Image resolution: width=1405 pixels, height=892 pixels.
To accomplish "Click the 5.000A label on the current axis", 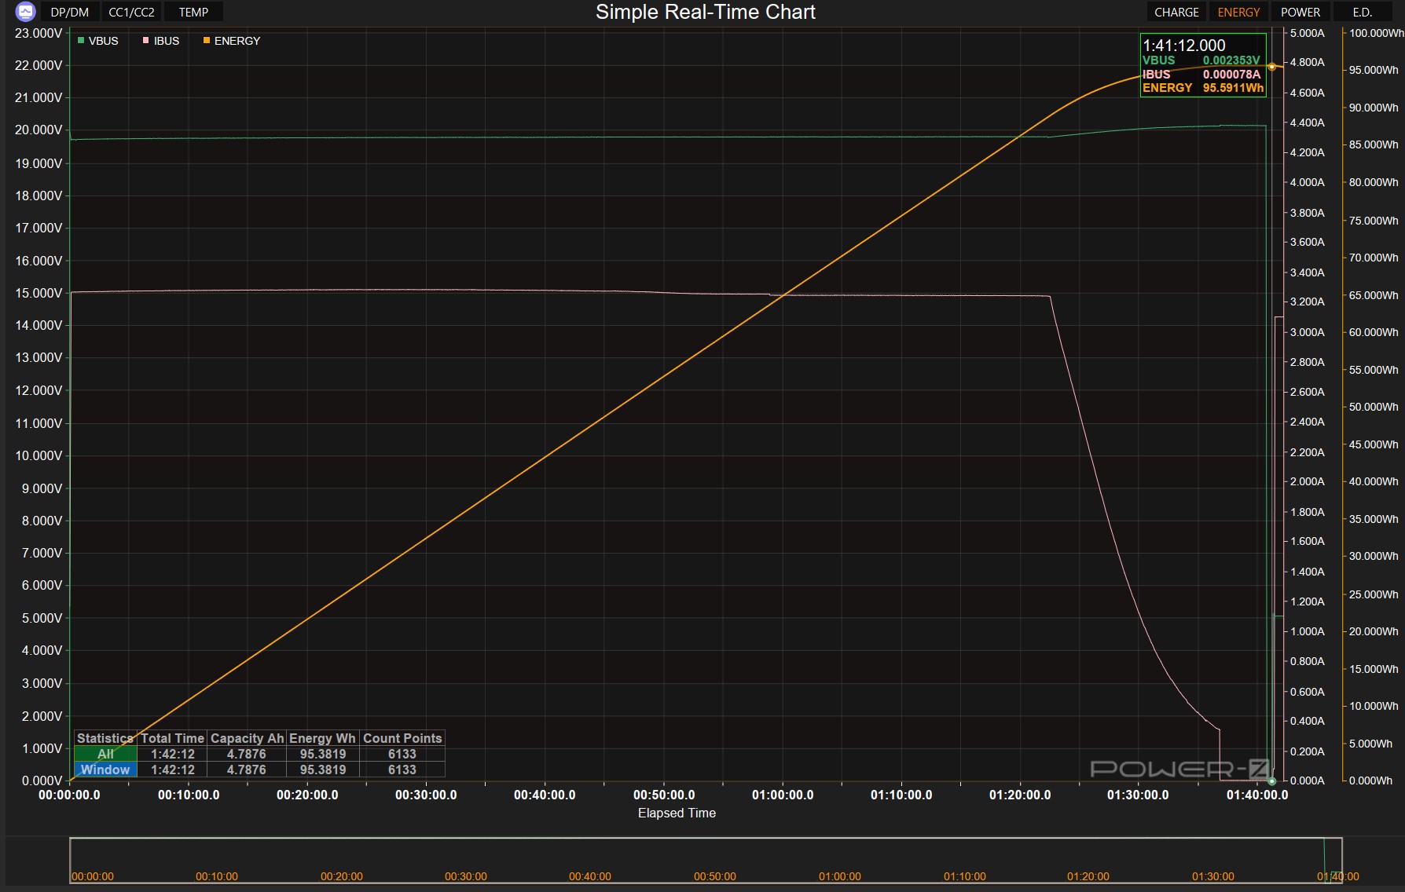I will click(1308, 33).
